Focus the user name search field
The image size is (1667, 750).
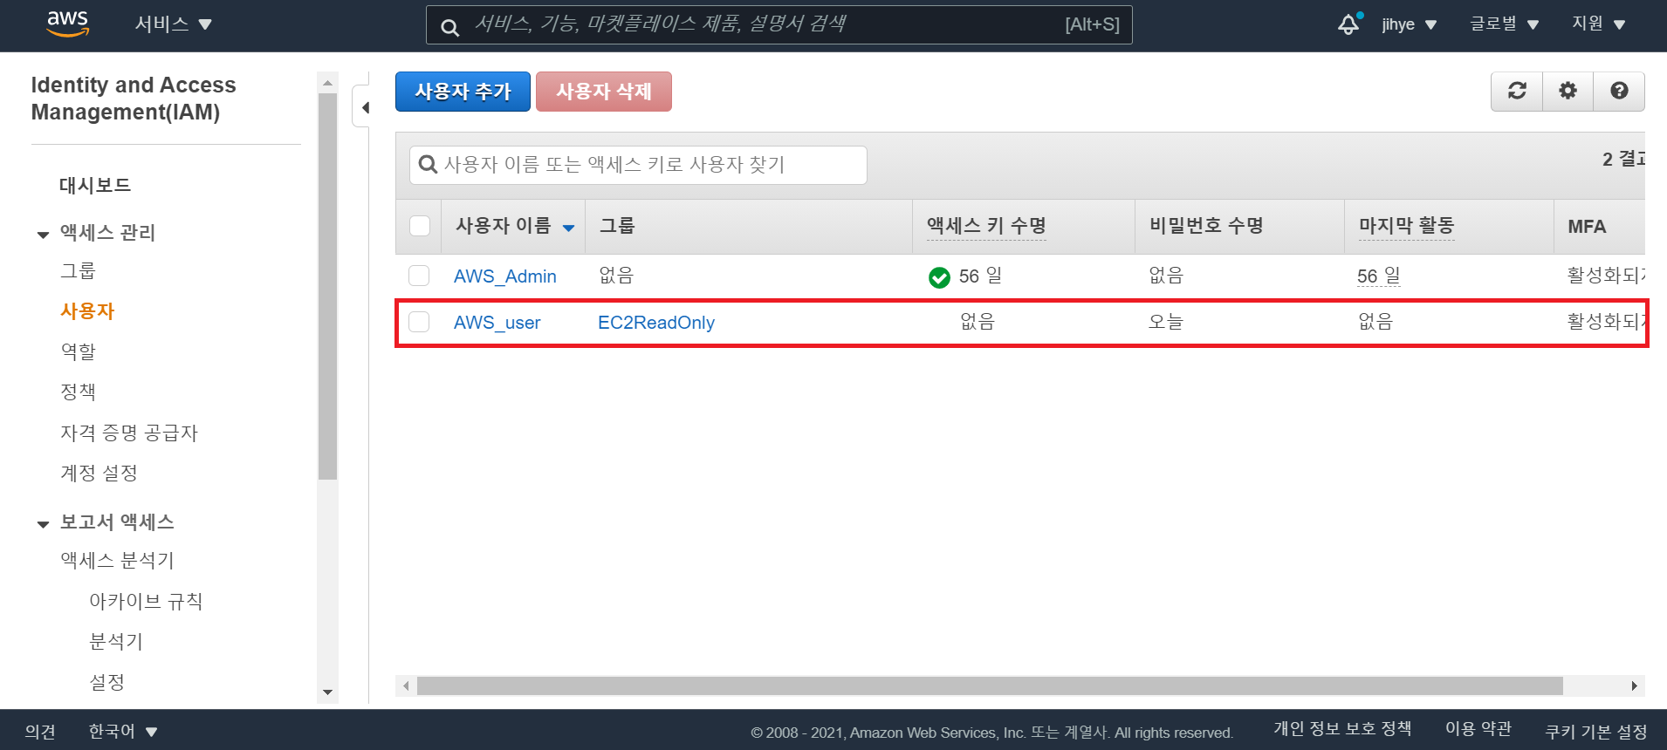638,165
